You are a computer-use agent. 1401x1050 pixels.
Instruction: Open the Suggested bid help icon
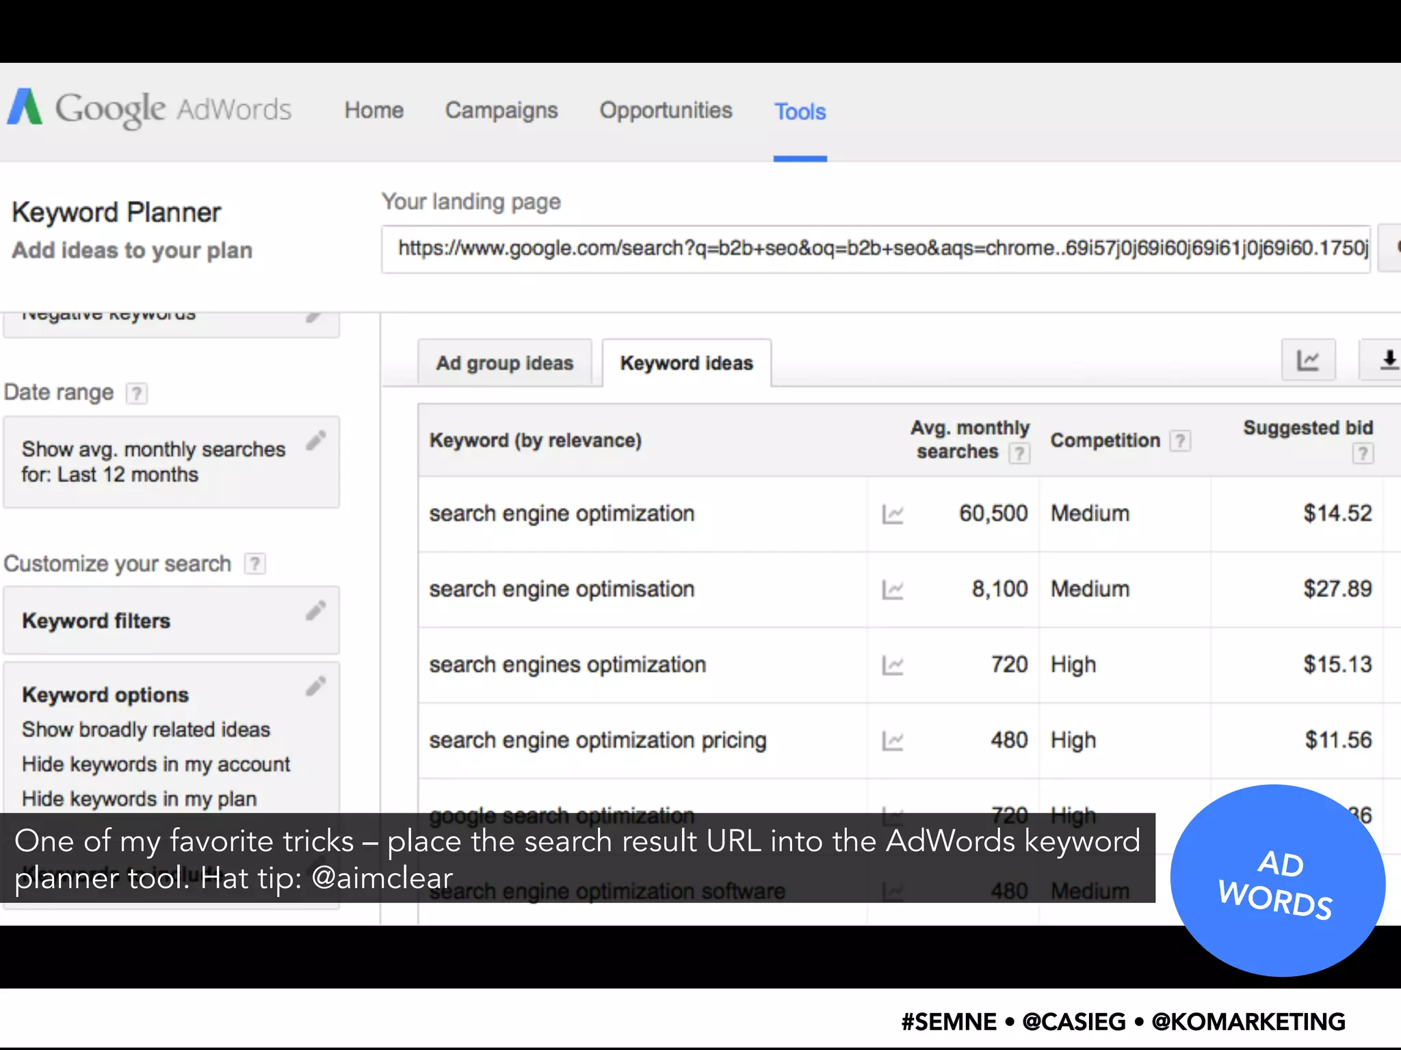coord(1363,453)
